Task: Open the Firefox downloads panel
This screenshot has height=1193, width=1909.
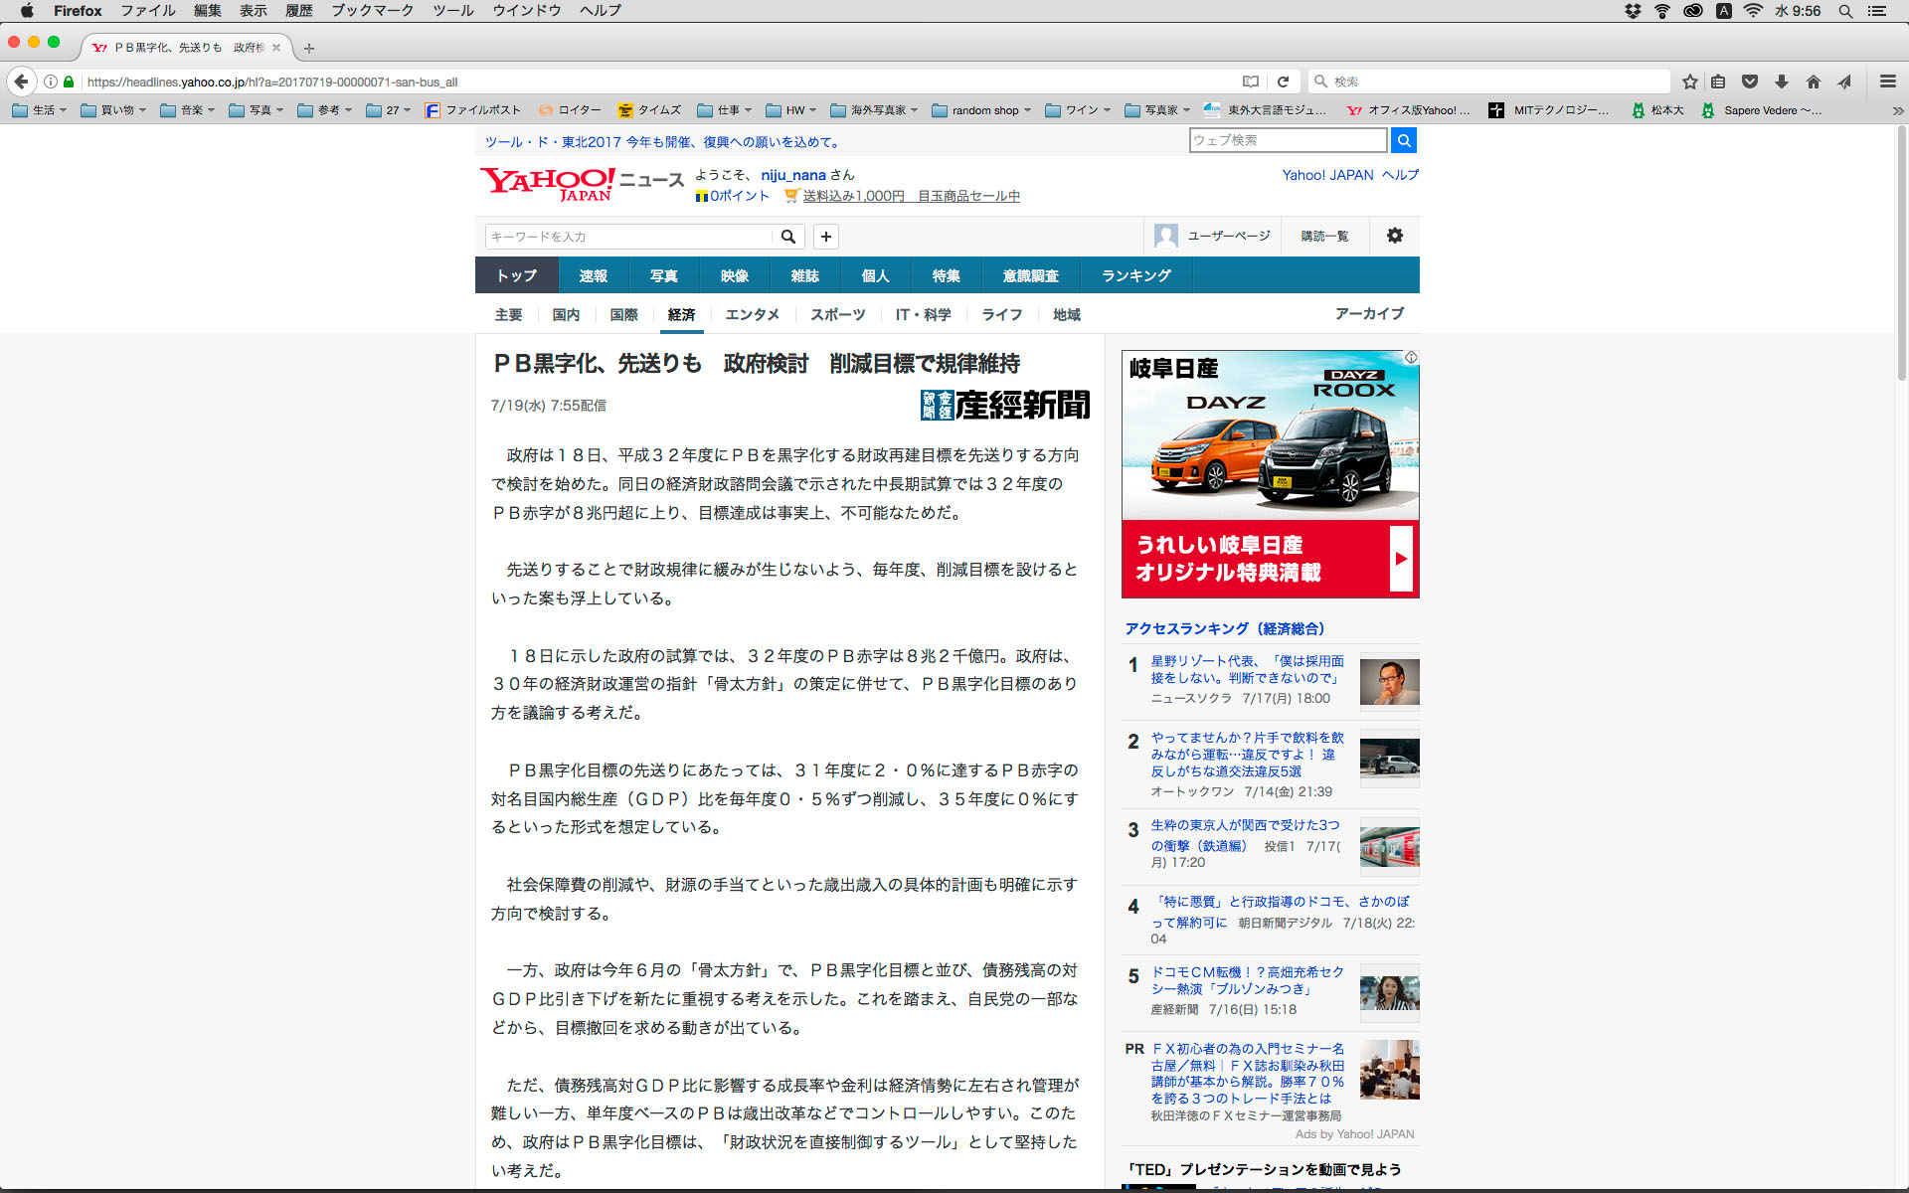Action: (x=1782, y=82)
